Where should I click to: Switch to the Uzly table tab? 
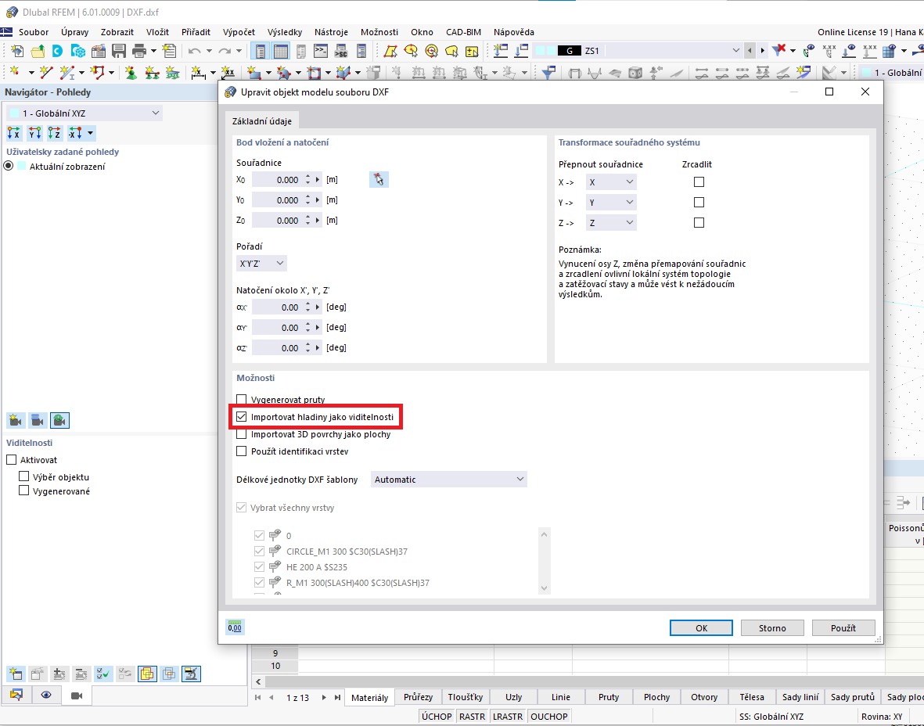point(513,697)
